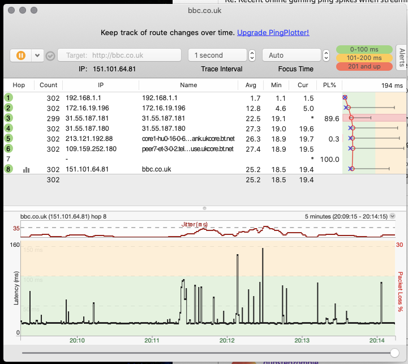Screen dimensions: 408x364
Task: Click hop 5 green number icon
Action: [x=8, y=138]
